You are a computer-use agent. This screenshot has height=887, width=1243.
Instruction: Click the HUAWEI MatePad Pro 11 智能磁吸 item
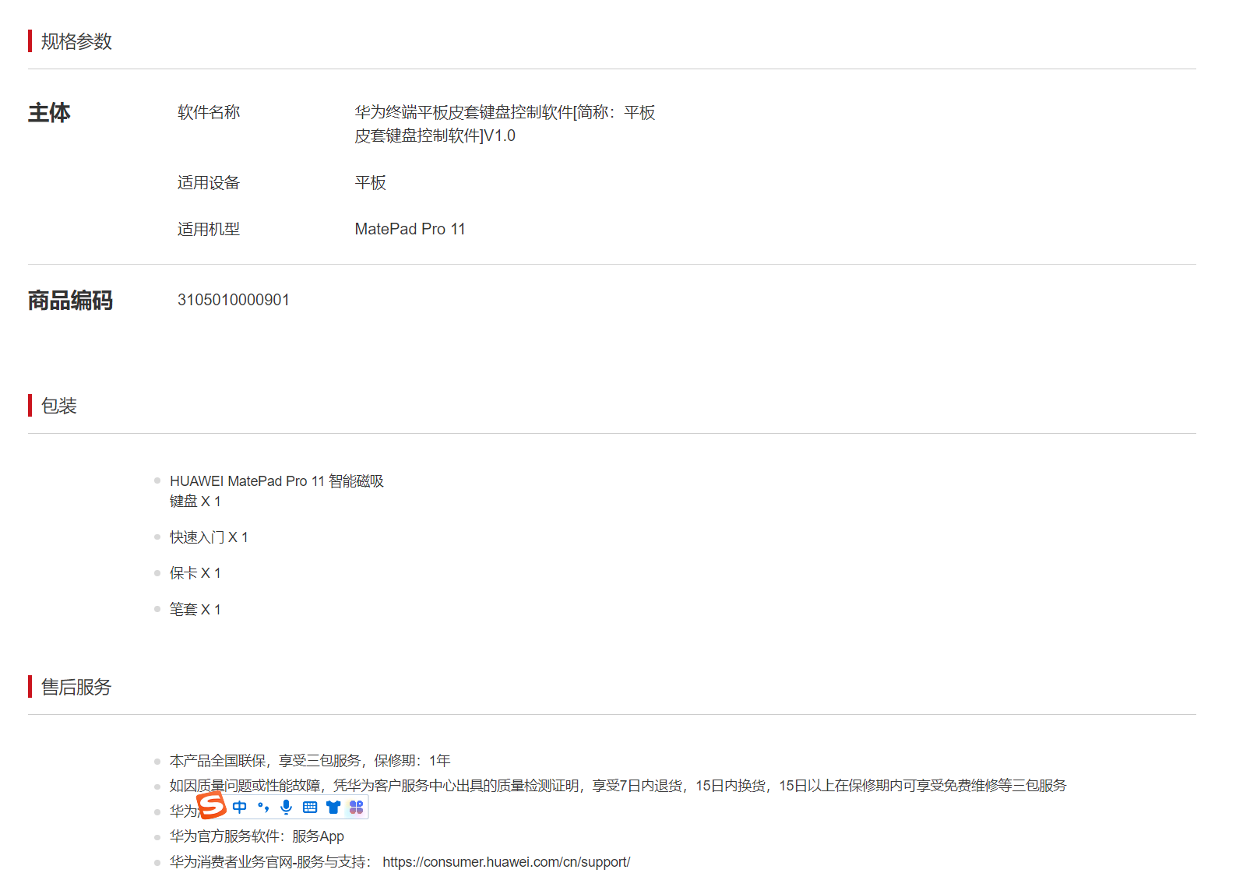pos(276,491)
